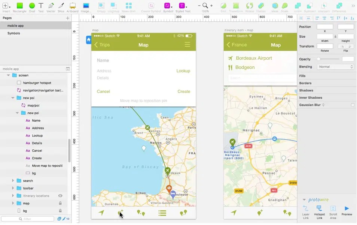This screenshot has width=357, height=225.
Task: Collapse the protowire panel
Action: 304,199
